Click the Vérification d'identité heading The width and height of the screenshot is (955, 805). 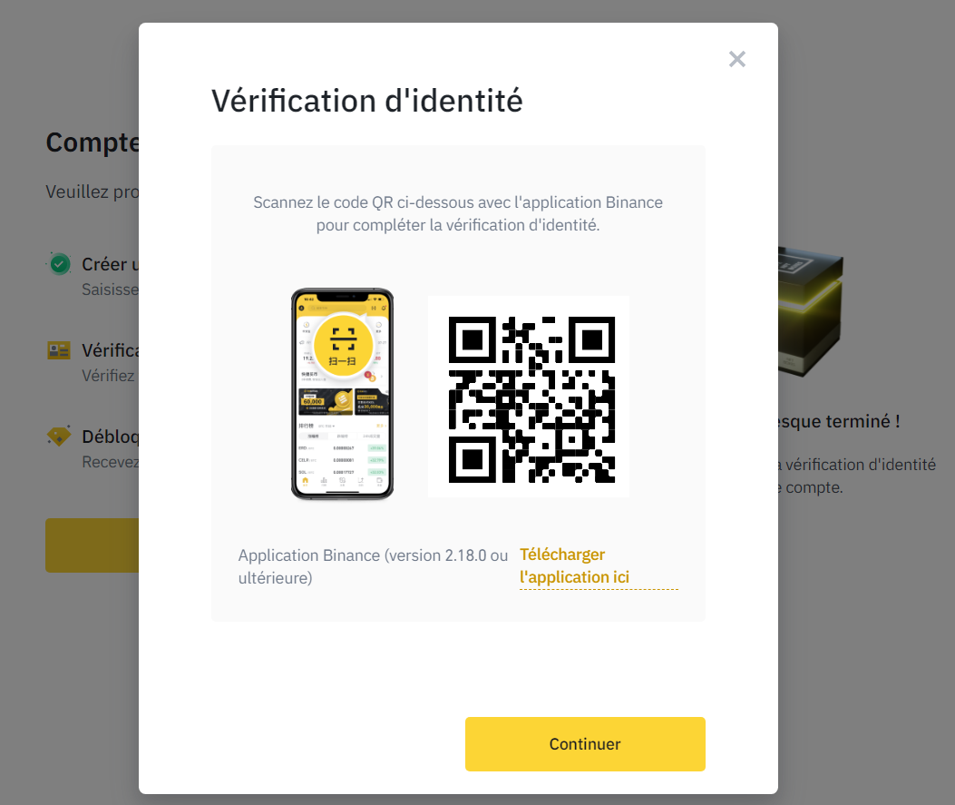click(366, 101)
